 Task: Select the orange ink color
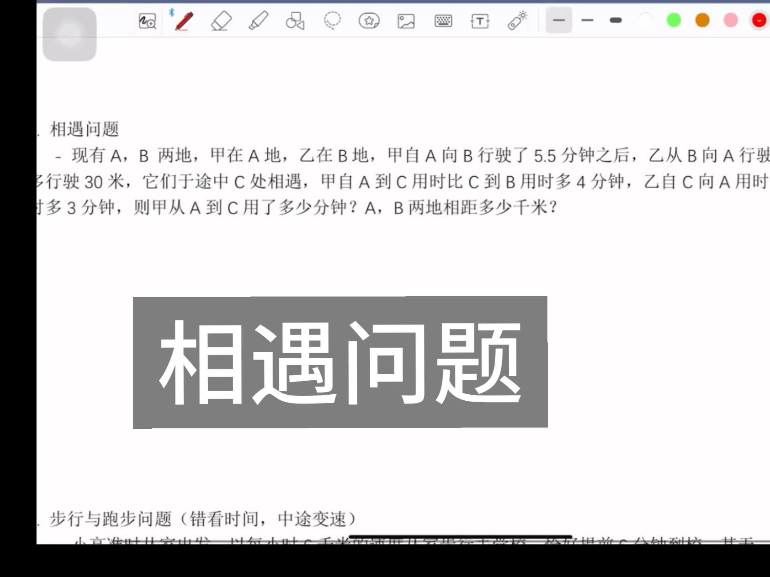[702, 21]
